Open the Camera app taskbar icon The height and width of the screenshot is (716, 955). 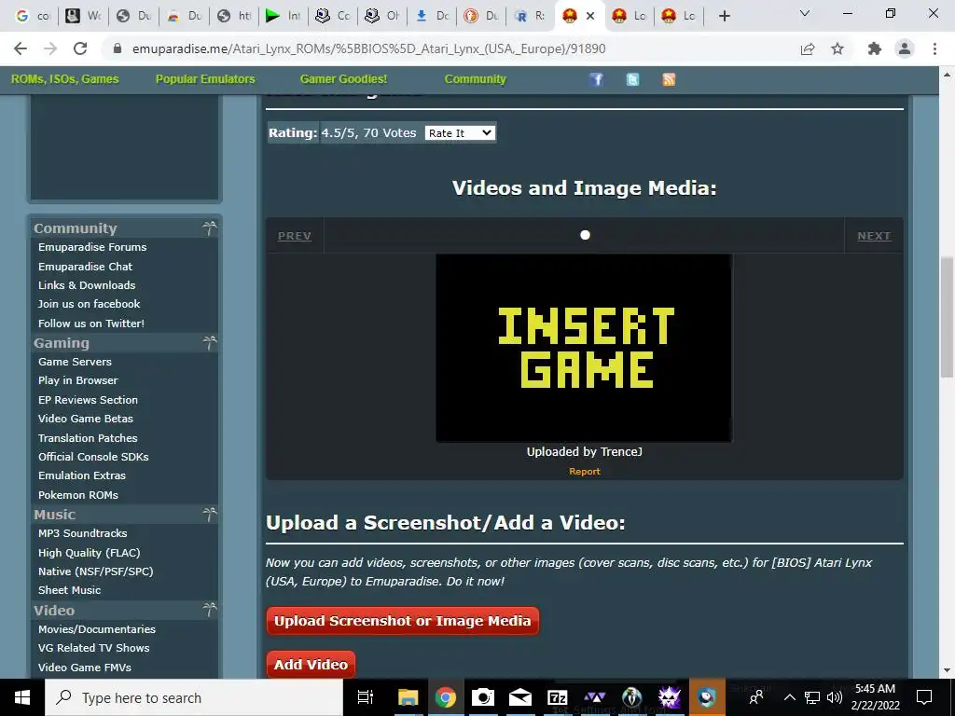pos(483,697)
